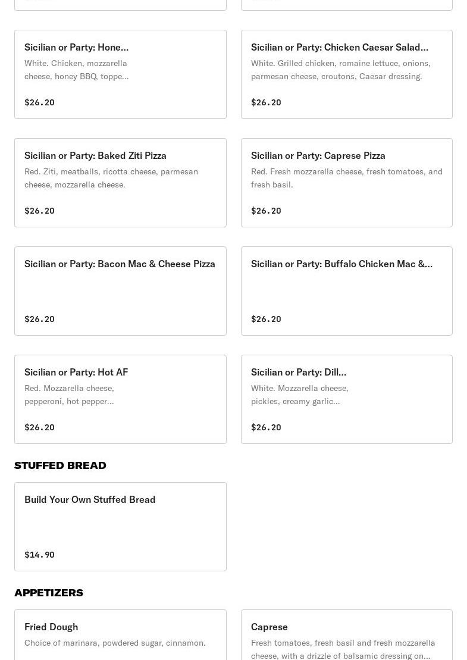Select the Bacon Mac & Cheese Pizza title
Screen dimensions: 467x660
tap(120, 264)
